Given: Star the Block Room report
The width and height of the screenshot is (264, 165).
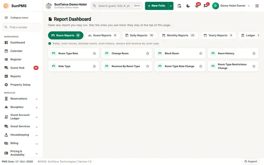Looking at the screenshot, I should click(201, 54).
